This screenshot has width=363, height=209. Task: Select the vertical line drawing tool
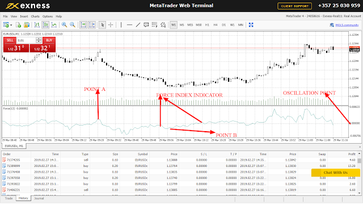[x=121, y=25]
